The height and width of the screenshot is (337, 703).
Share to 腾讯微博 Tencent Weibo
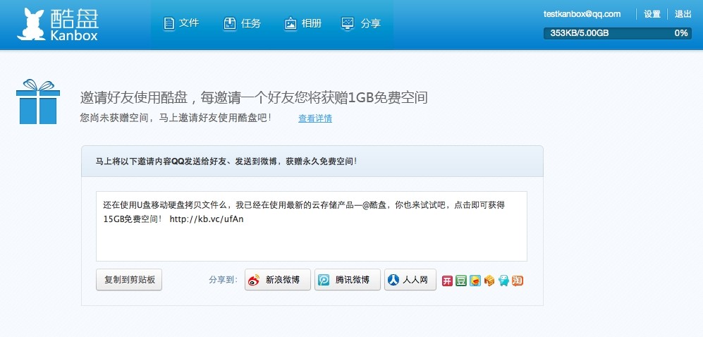(x=348, y=280)
